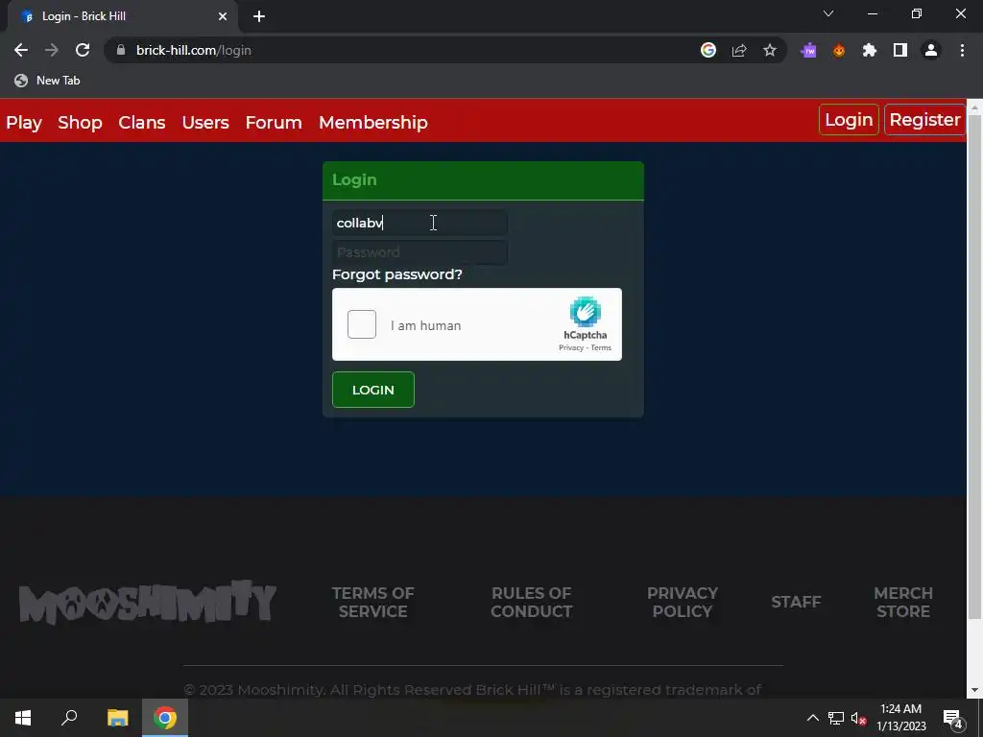Open the hCaptcha Privacy link
Viewport: 983px width, 737px height.
pos(570,347)
